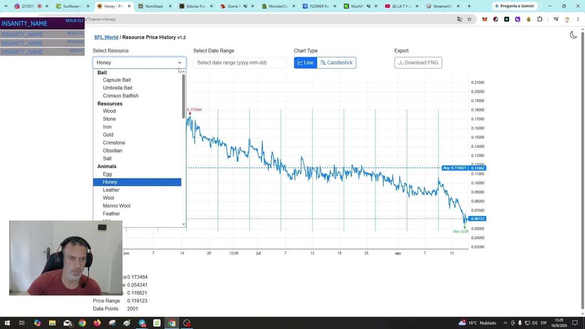The width and height of the screenshot is (585, 329).
Task: Open Task View on the taskbar
Action: tap(21, 323)
